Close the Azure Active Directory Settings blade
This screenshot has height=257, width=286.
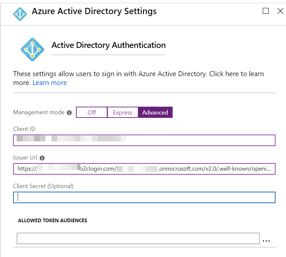[280, 11]
